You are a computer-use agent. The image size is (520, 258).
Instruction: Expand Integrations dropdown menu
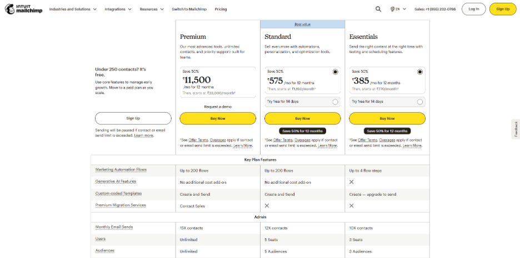(x=118, y=9)
